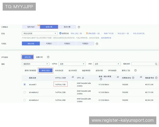This screenshot has width=159, height=127.
Task: Choose 竞价计费 billing mode
Action: pos(67,27)
